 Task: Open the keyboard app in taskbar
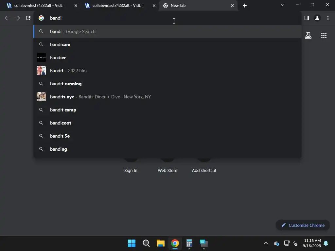(203, 243)
